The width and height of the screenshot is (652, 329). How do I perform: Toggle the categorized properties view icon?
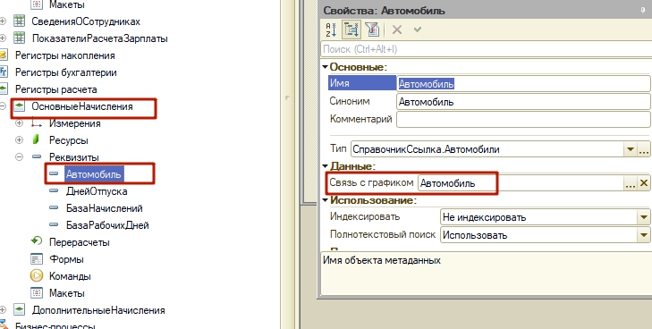pyautogui.click(x=351, y=30)
